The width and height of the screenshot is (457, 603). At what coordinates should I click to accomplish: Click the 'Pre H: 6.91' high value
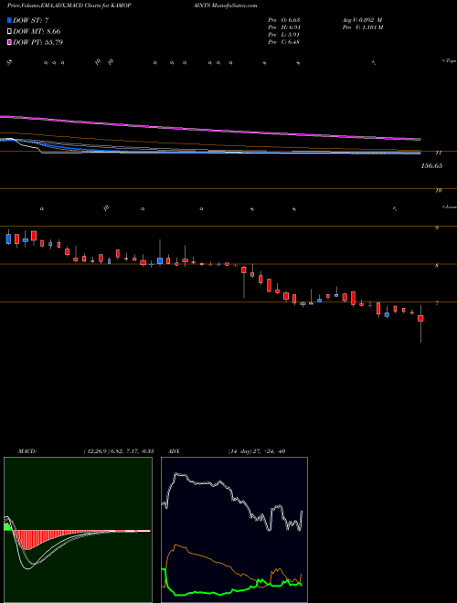(284, 27)
